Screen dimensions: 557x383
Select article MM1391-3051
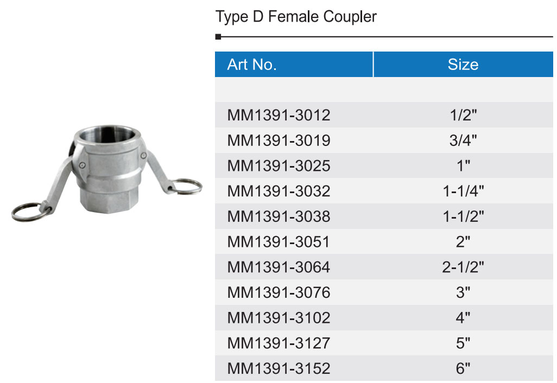tap(278, 242)
